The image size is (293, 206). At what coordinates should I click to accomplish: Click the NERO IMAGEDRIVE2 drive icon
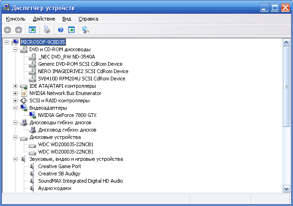[33, 71]
